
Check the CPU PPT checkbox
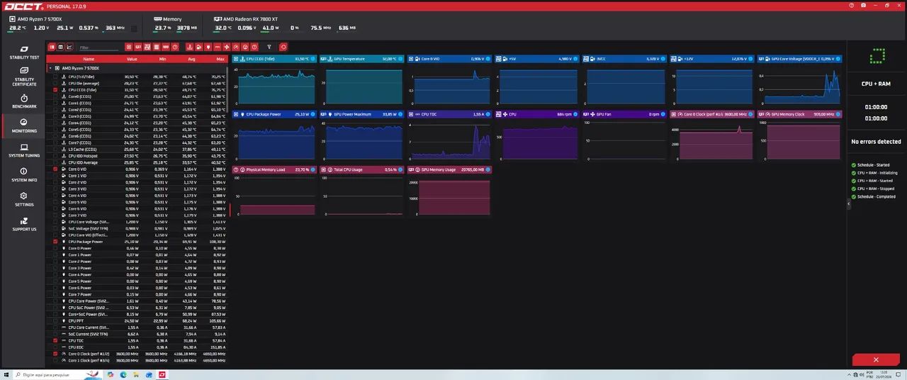point(56,320)
